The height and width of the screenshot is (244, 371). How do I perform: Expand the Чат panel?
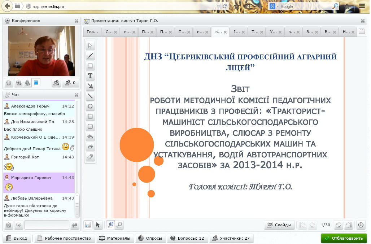click(77, 95)
